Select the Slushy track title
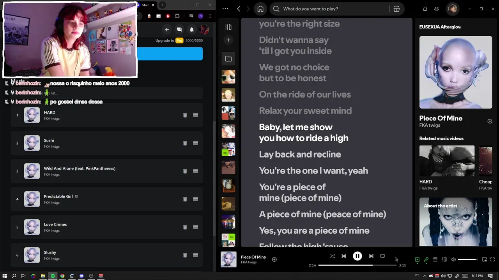 [x=50, y=252]
